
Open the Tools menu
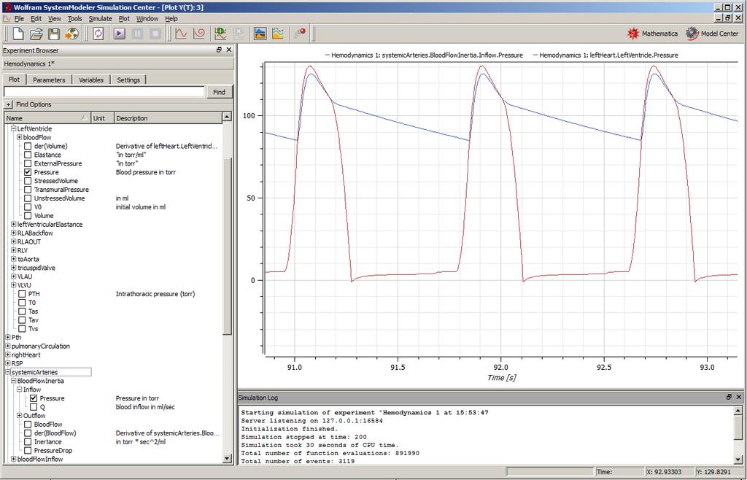click(75, 18)
